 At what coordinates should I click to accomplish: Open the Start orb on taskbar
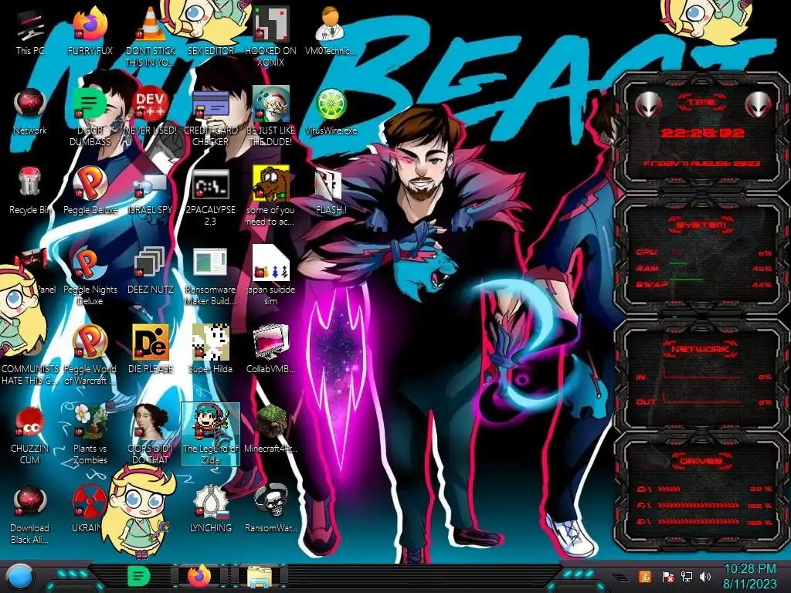pyautogui.click(x=21, y=577)
